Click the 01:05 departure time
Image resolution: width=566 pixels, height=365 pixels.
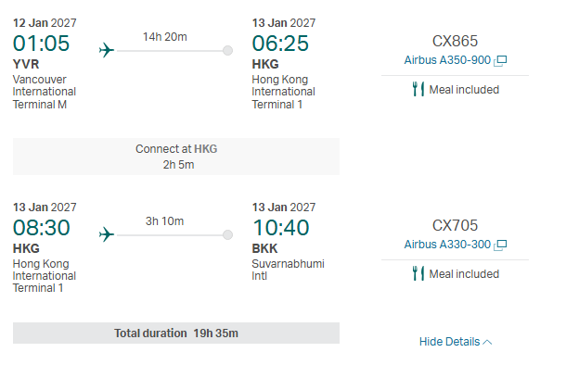pyautogui.click(x=41, y=44)
